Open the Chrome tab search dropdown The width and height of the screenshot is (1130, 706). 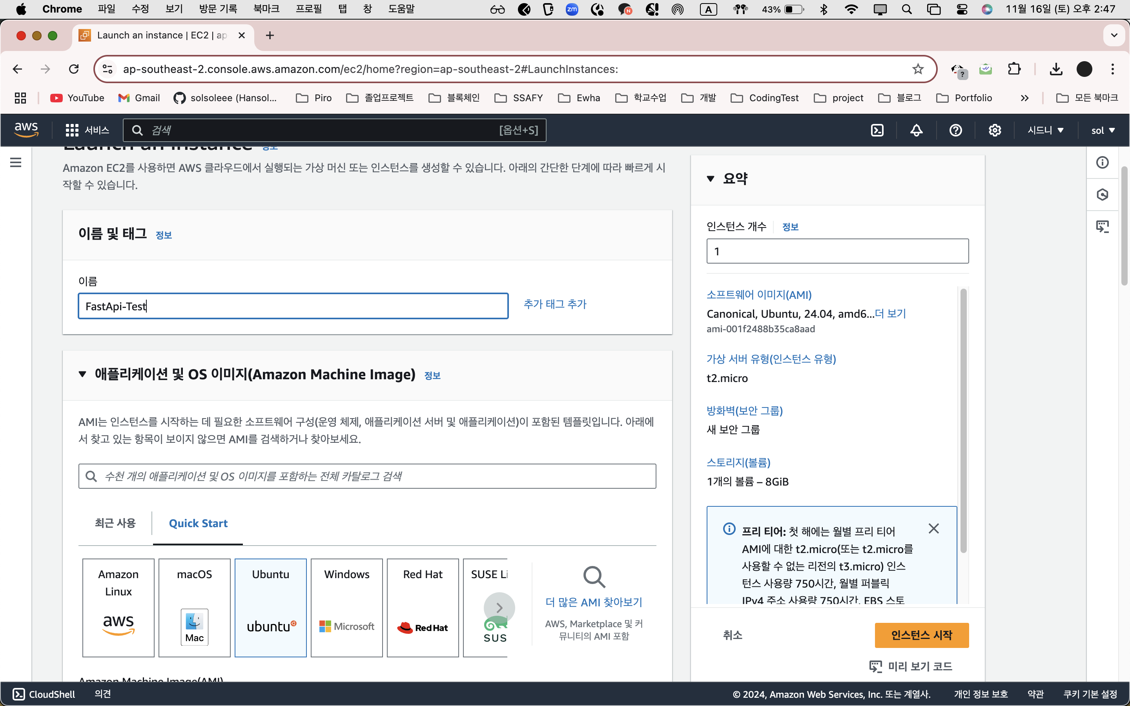point(1114,35)
